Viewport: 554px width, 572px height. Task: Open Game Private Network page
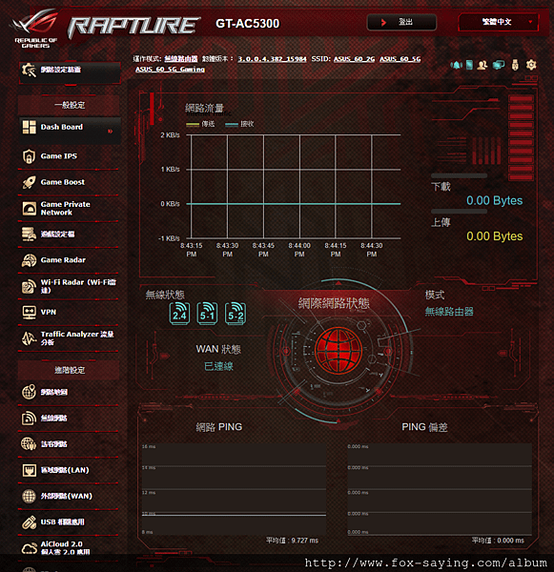click(69, 208)
